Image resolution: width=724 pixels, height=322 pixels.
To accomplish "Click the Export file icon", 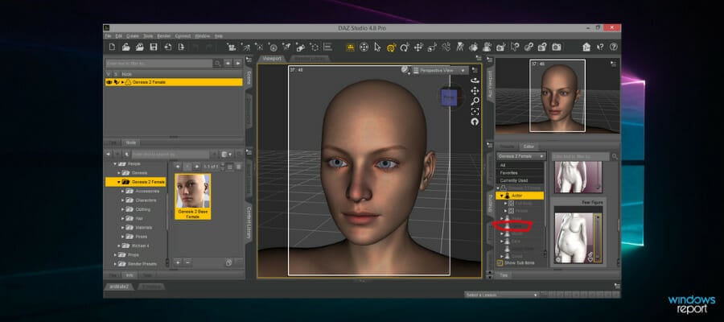I will click(x=182, y=47).
